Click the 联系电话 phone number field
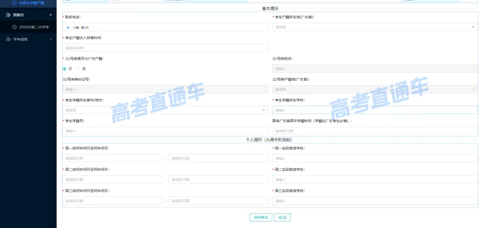 pos(165,27)
